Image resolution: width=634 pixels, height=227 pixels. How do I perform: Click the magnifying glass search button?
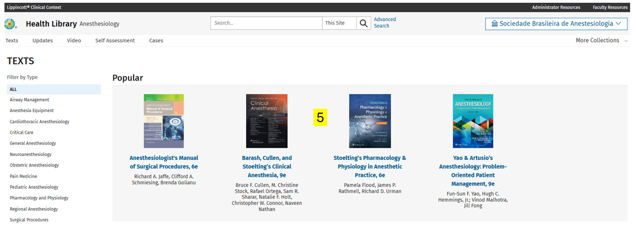tap(363, 23)
